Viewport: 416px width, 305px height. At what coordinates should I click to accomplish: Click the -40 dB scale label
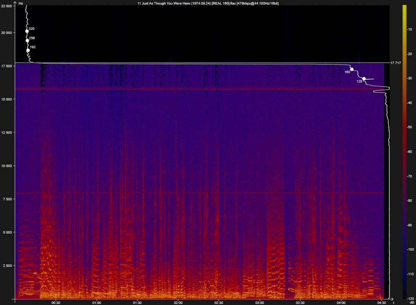[x=410, y=103]
